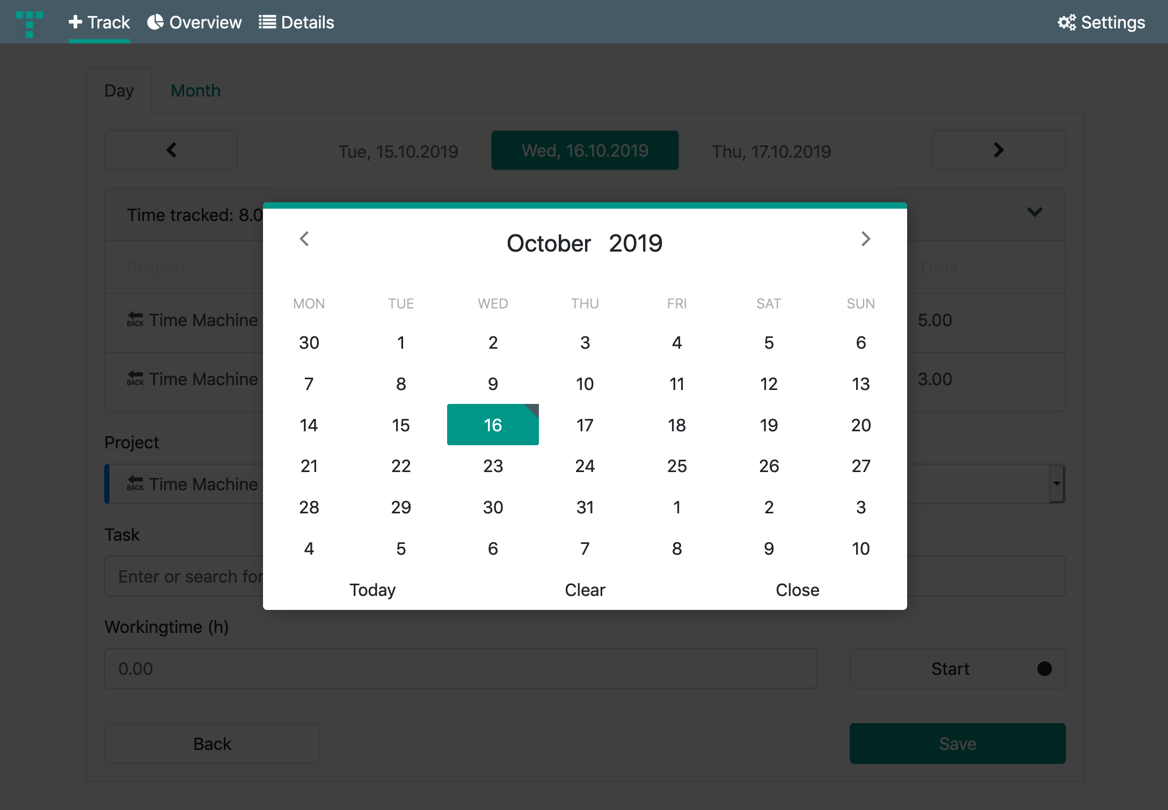Select day 23 in the calendar
Screen dimensions: 1168x810
[x=493, y=466]
